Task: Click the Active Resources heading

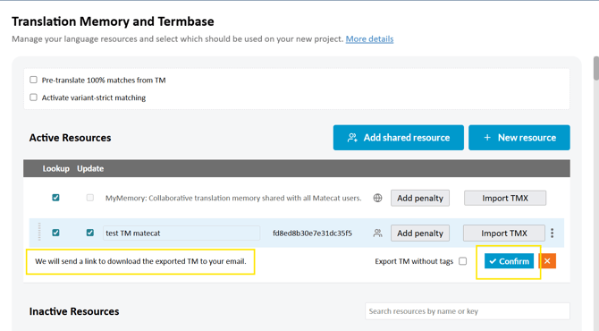Action: tap(70, 138)
